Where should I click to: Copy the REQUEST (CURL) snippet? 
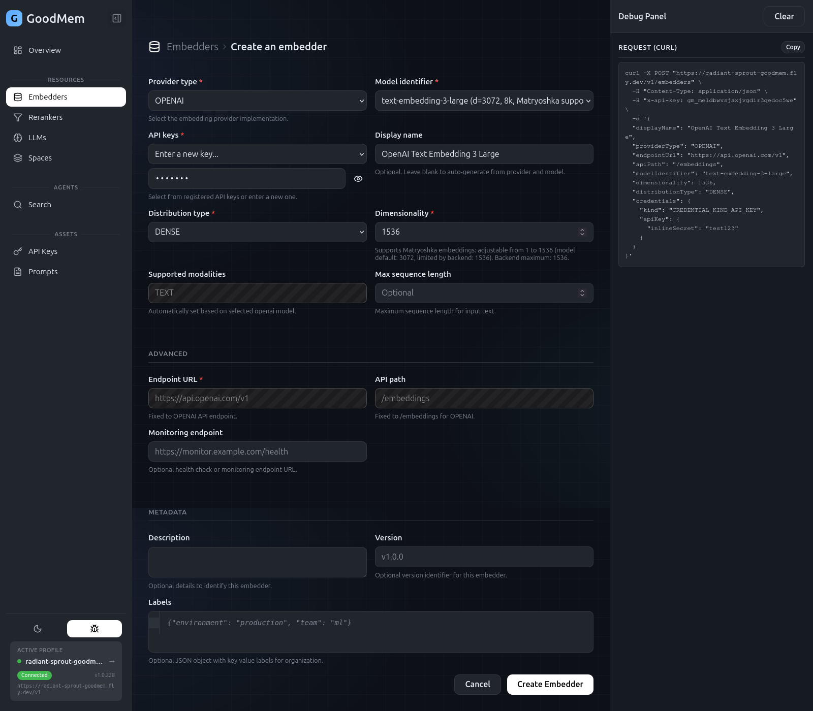click(x=793, y=47)
